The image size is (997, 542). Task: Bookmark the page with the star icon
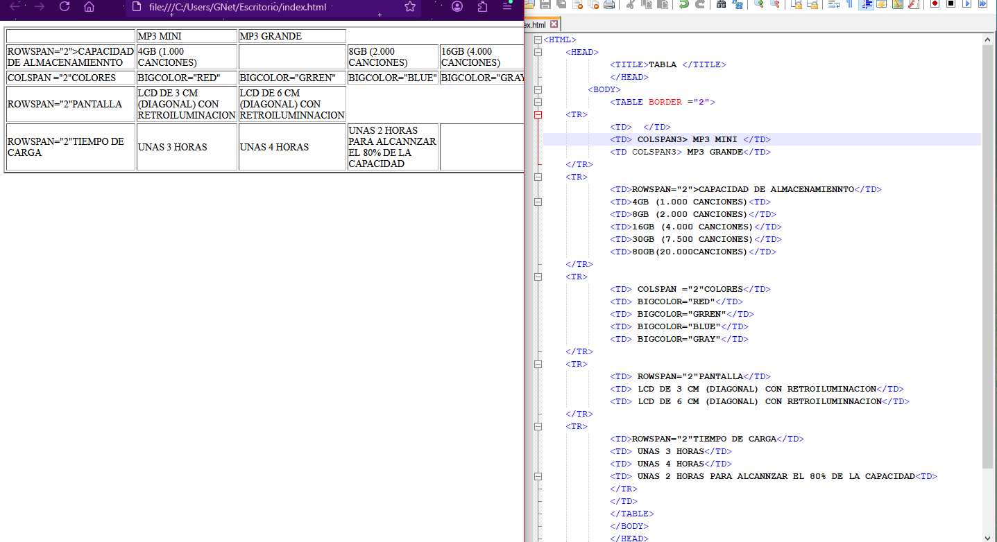[410, 7]
